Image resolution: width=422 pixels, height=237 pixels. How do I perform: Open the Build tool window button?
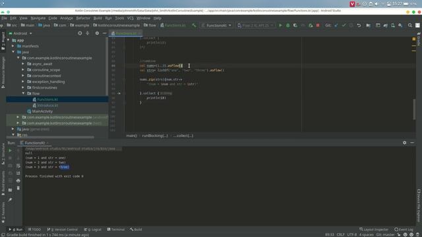tap(136, 229)
